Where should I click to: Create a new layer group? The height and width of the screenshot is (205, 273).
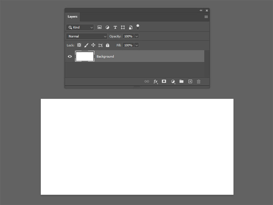(181, 81)
